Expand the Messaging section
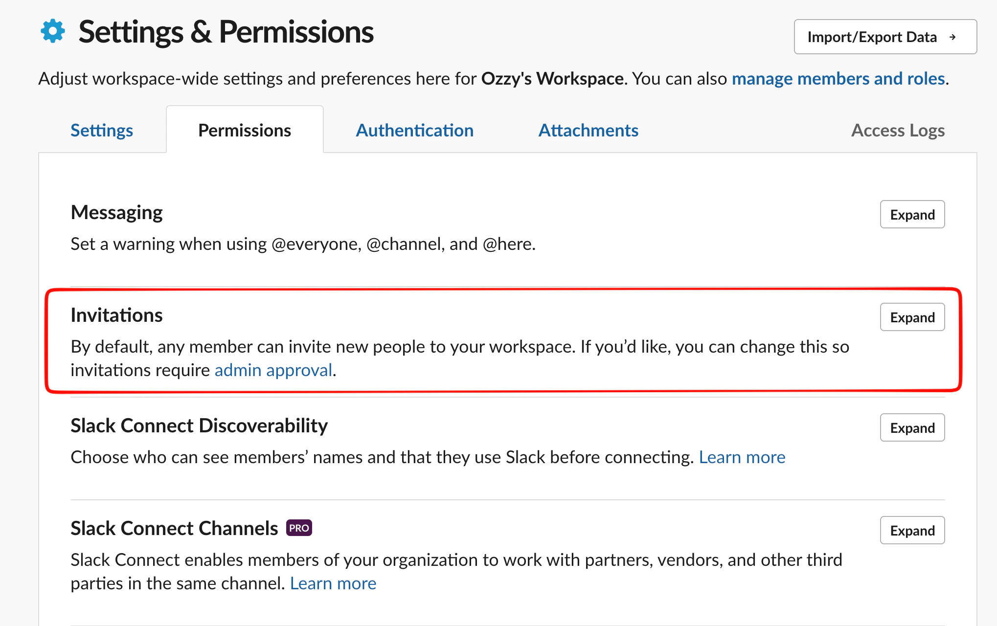The height and width of the screenshot is (626, 997). (x=912, y=215)
